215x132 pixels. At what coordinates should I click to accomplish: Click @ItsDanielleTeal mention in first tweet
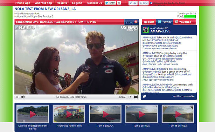click(184, 37)
